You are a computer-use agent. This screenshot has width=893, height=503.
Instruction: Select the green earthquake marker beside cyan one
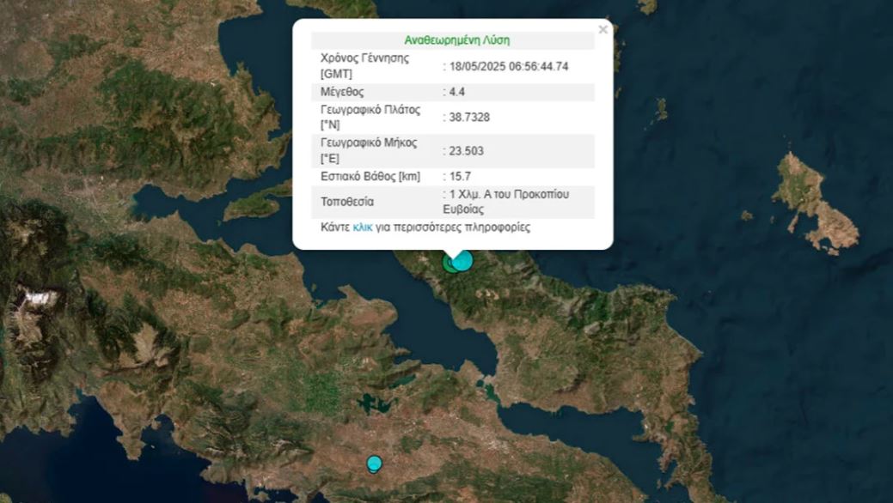tap(449, 264)
